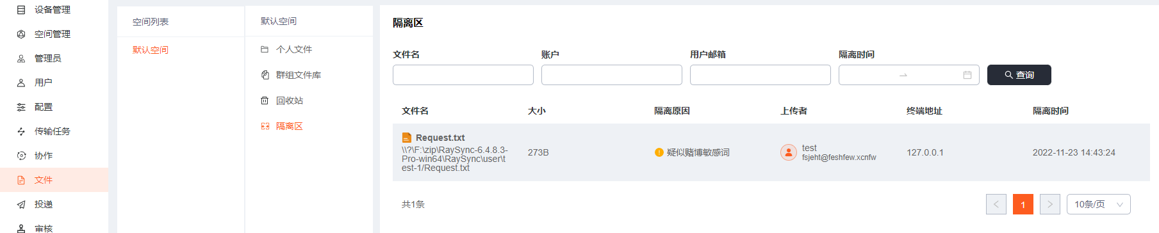Click the 投递 paper plane icon
1159x233 pixels.
tap(21, 204)
